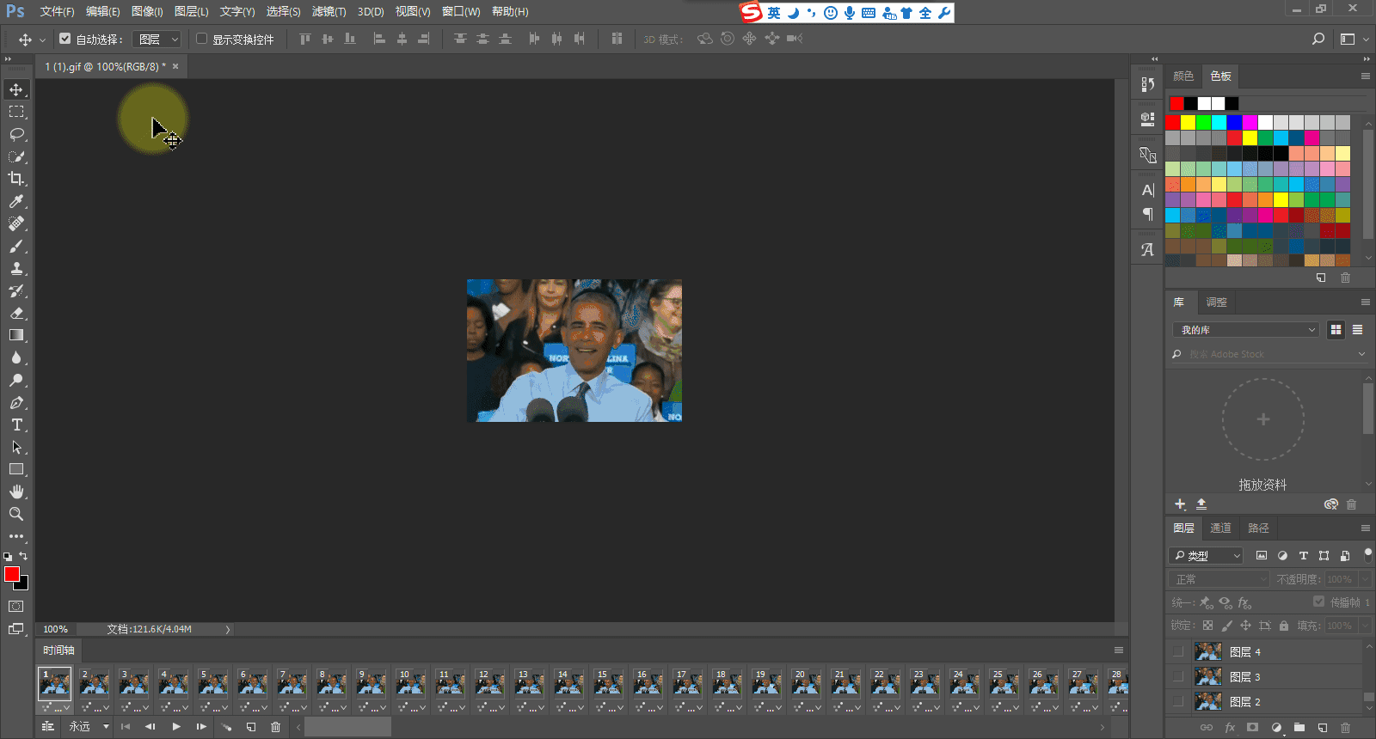Select the Hand tool

click(16, 492)
